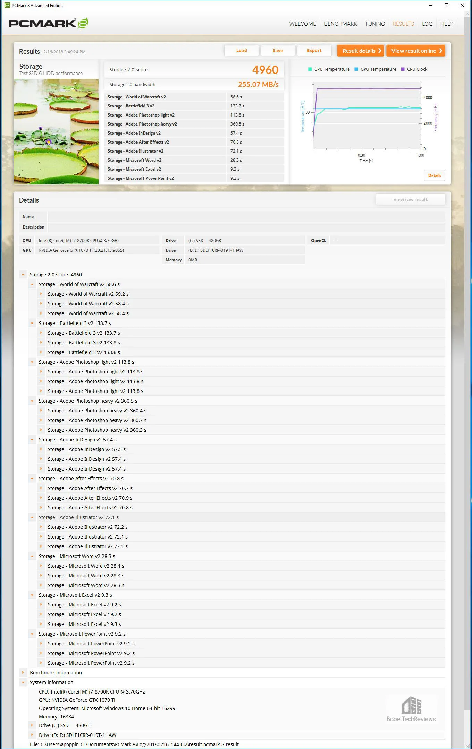
Task: Collapse Battlefield 3 v2 133.7 s group
Action: pos(32,323)
